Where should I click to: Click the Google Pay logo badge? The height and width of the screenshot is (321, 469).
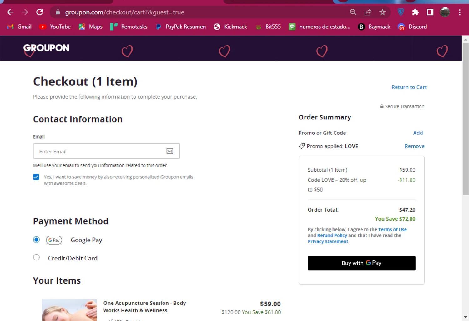coord(54,240)
